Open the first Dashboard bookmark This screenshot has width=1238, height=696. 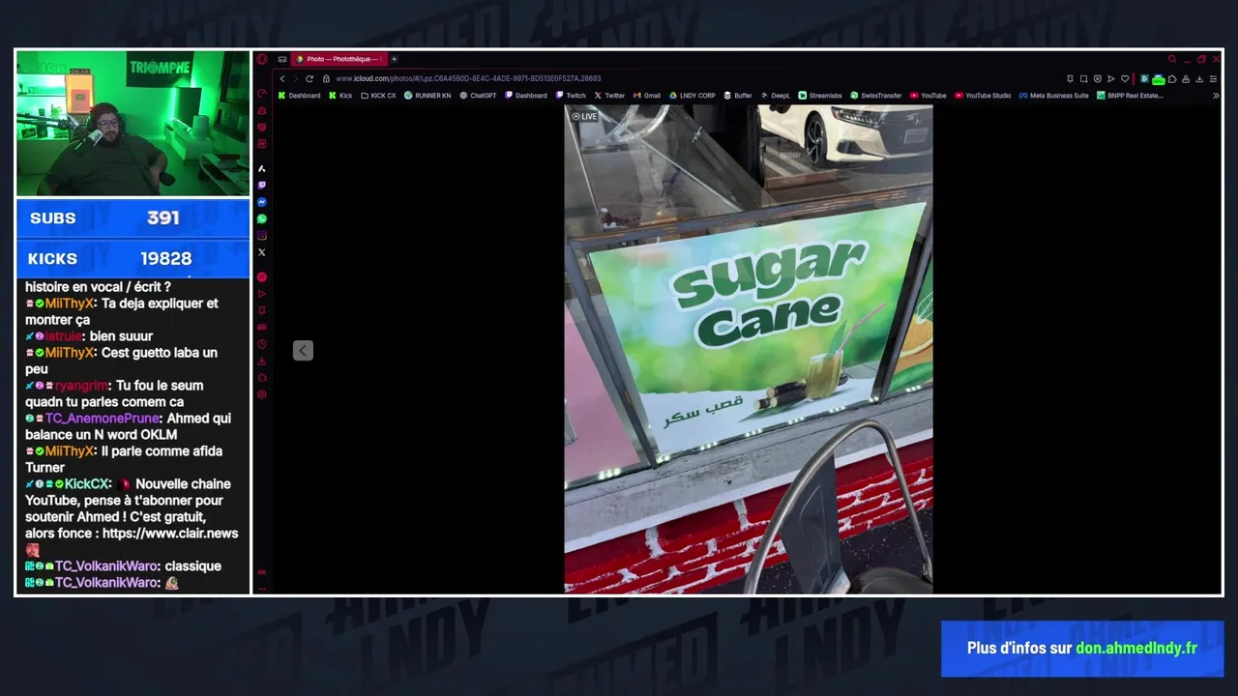[x=299, y=96]
